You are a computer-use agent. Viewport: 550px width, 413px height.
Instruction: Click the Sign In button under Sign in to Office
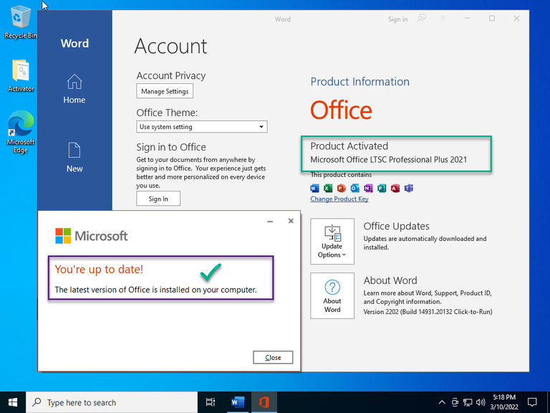(x=158, y=199)
